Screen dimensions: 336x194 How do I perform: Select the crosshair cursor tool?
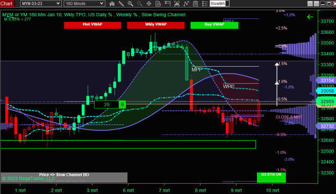click(149, 3)
